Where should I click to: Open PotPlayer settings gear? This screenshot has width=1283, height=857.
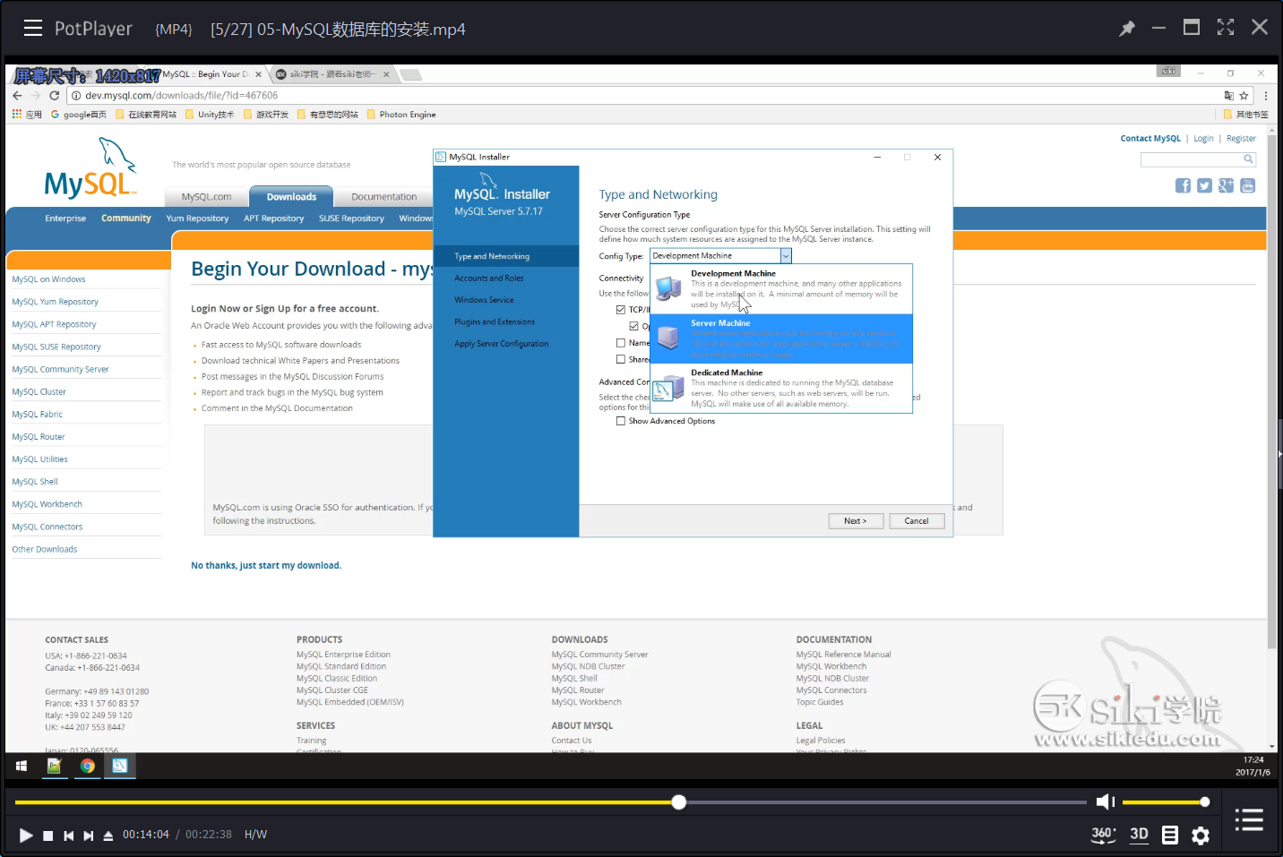[x=1201, y=836]
